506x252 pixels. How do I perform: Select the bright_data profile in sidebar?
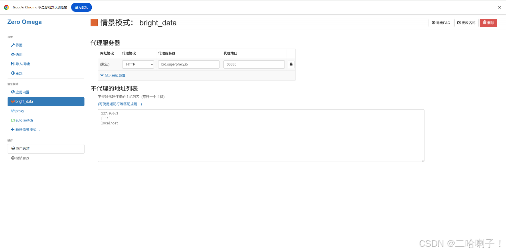coord(46,102)
